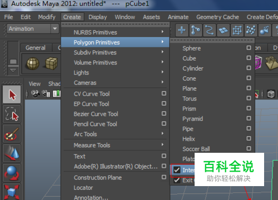Choose the Paint Selection tool
The image size is (278, 200).
12,134
